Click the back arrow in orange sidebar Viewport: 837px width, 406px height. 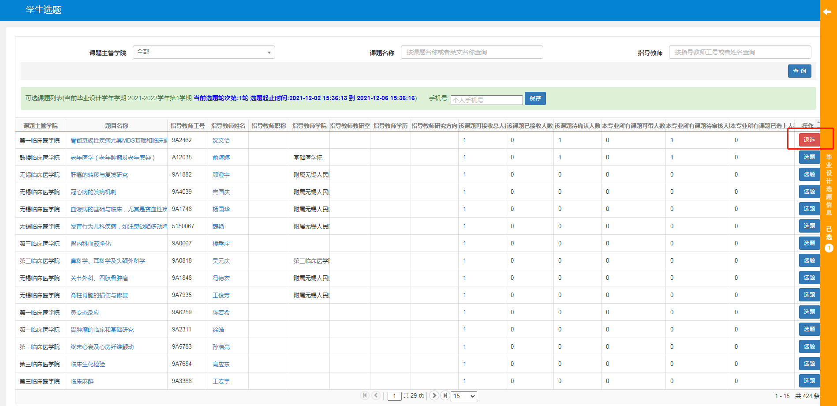coord(827,12)
